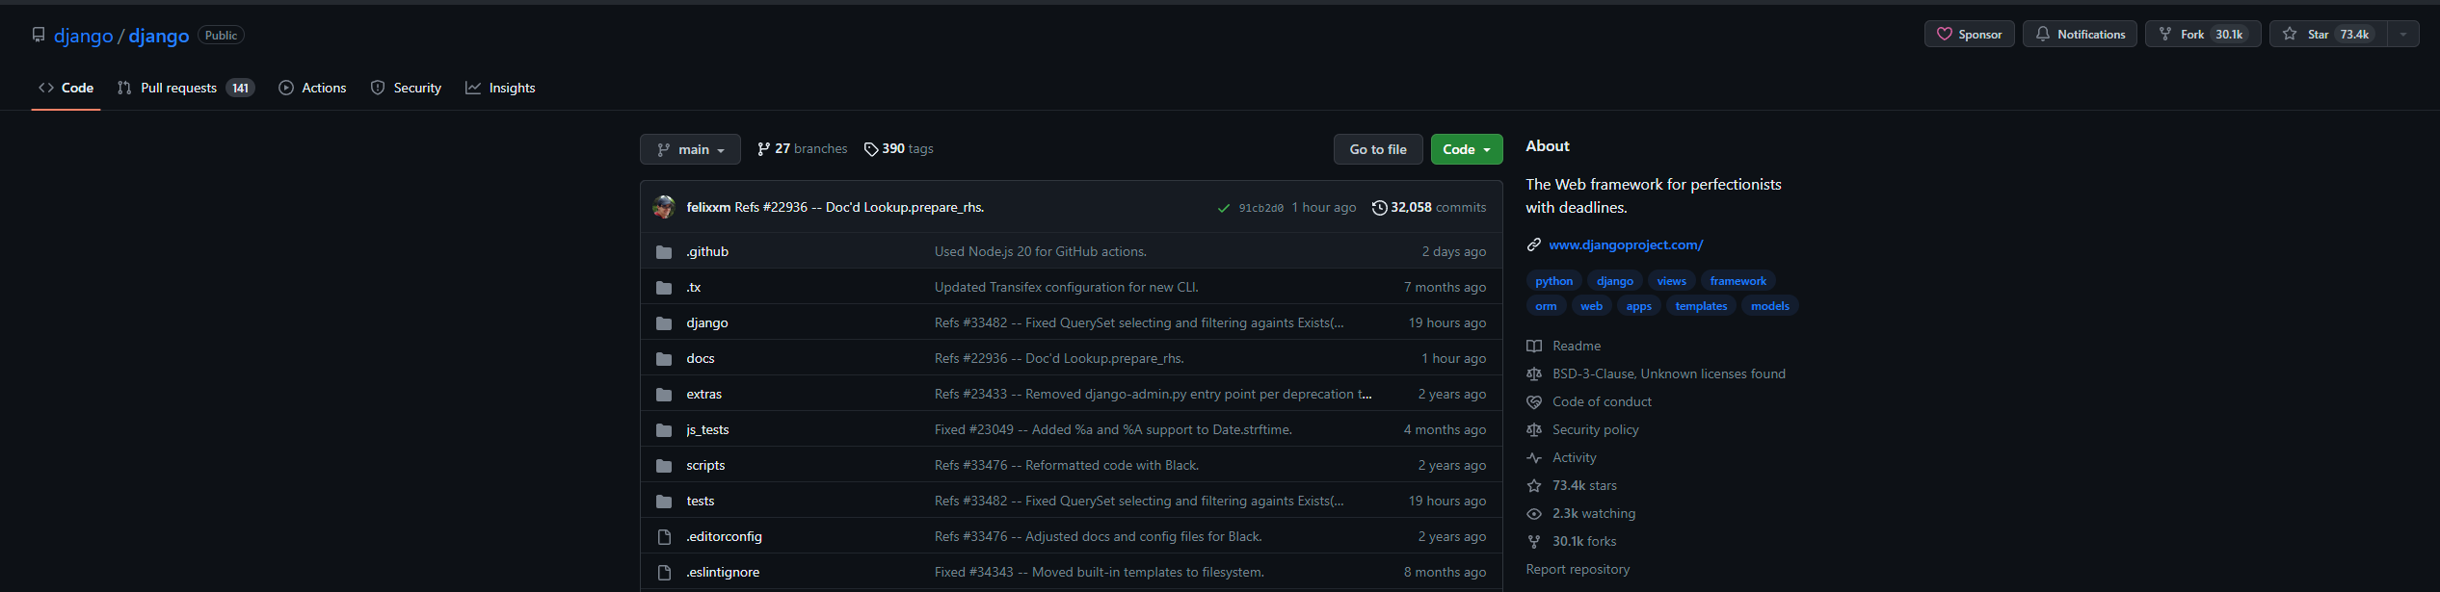Click the models topic tag

[x=1770, y=306]
